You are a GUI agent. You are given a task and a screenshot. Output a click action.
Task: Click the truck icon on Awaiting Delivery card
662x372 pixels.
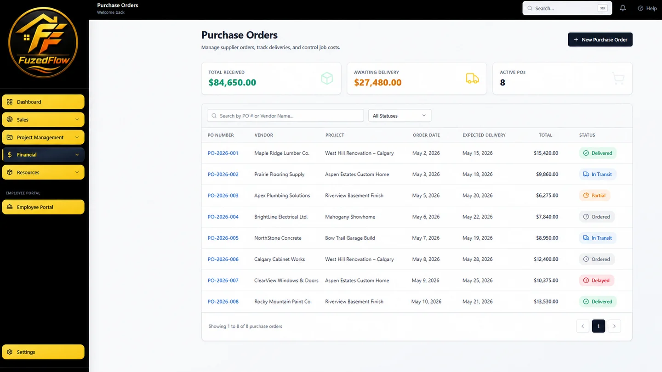tap(472, 79)
